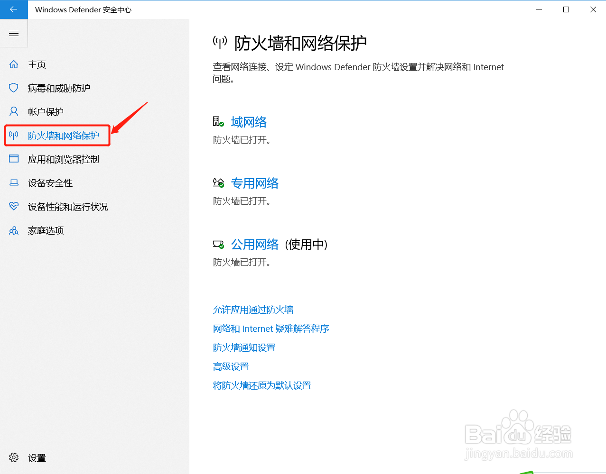Image resolution: width=606 pixels, height=474 pixels.
Task: Click the domain network building icon
Action: 218,122
